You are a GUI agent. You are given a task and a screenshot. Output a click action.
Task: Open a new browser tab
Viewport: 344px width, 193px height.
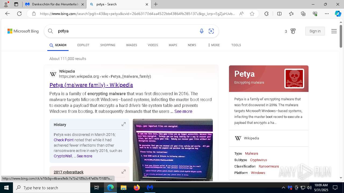pos(156,4)
